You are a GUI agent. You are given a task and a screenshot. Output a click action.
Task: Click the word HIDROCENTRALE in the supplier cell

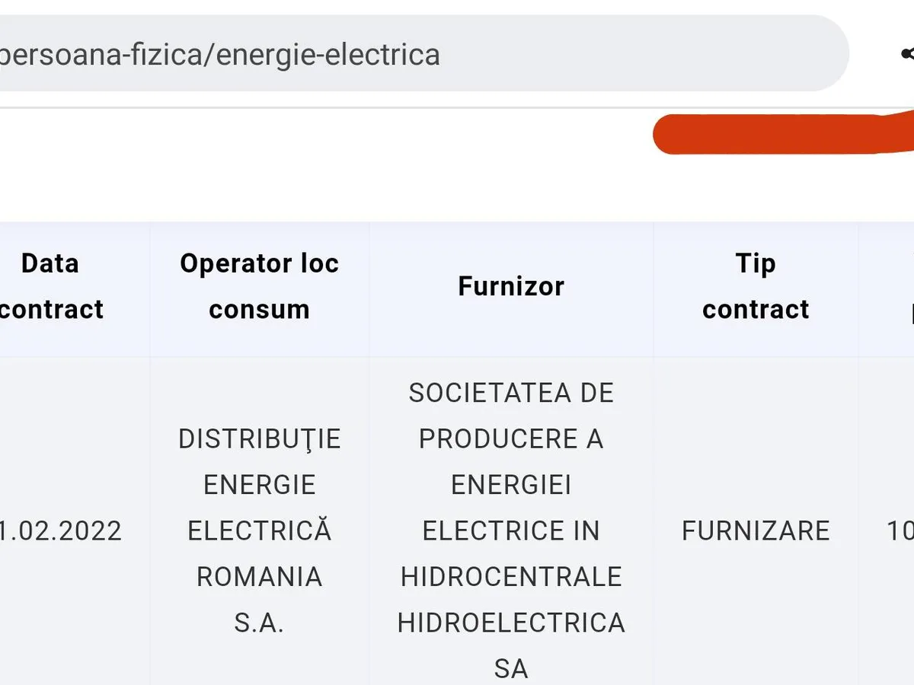(511, 577)
